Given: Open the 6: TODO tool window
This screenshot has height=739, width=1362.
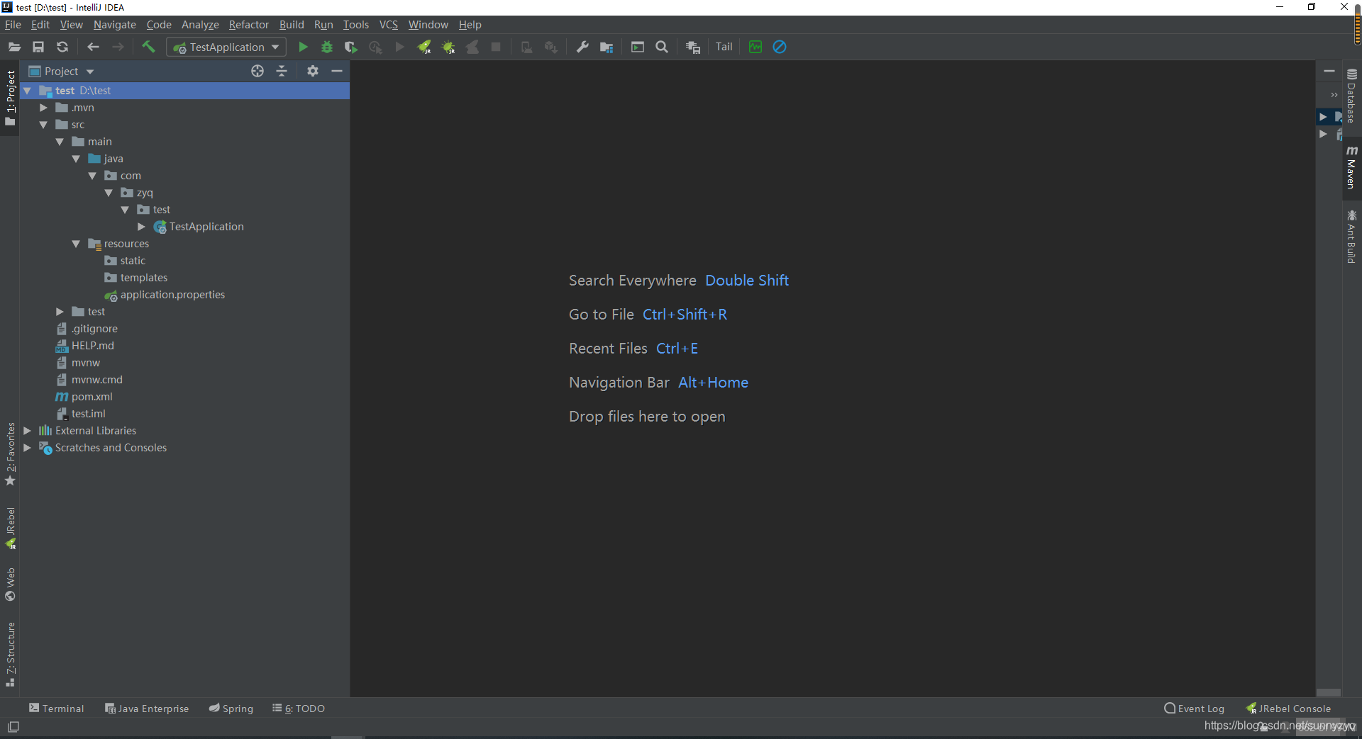Looking at the screenshot, I should pos(299,709).
